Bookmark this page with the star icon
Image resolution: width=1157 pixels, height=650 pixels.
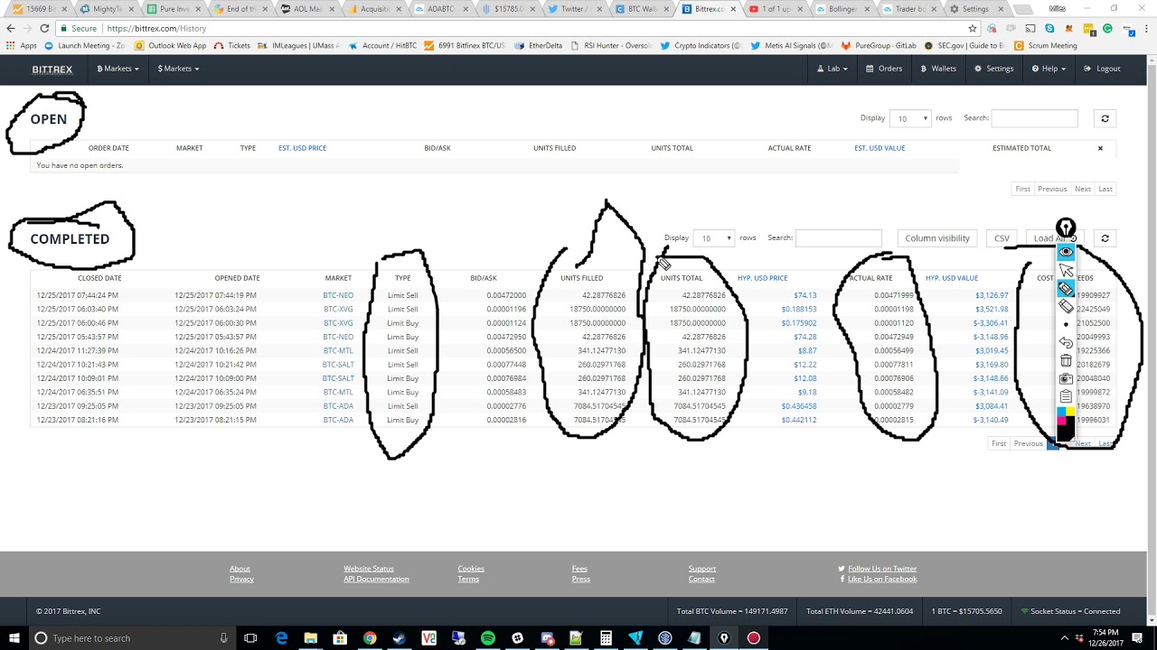click(973, 28)
